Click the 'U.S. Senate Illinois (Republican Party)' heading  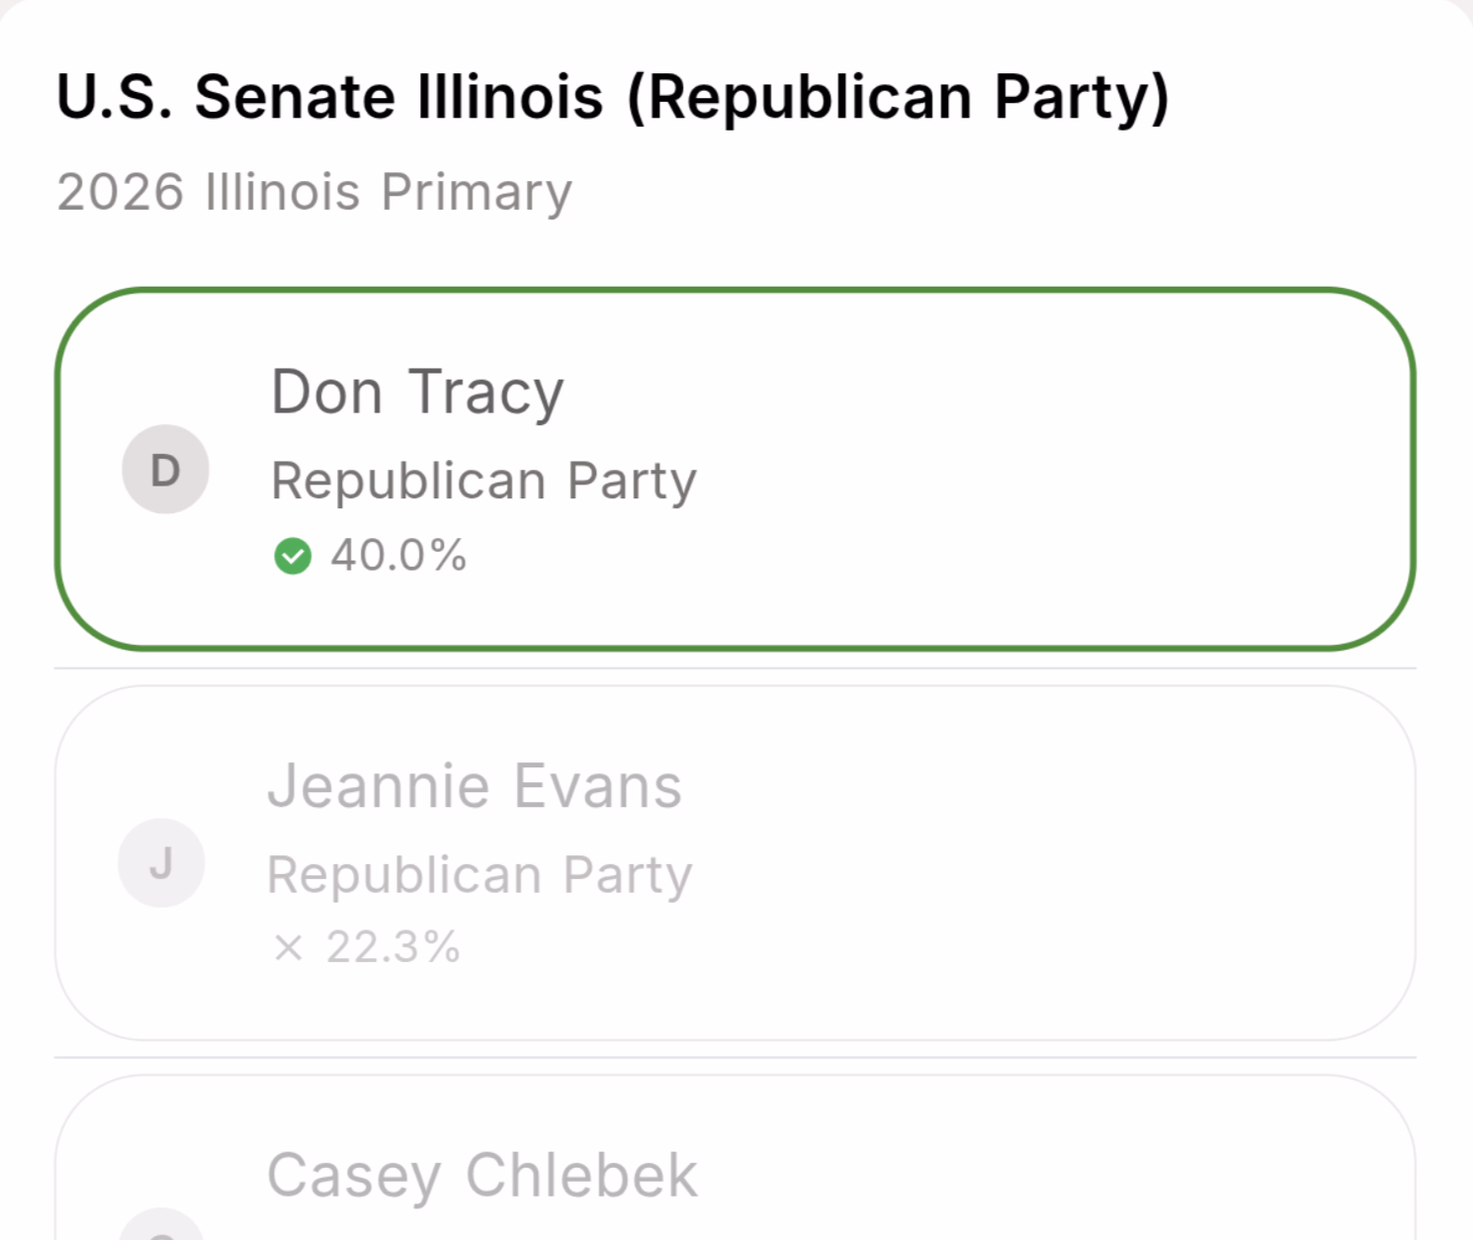[x=613, y=95]
